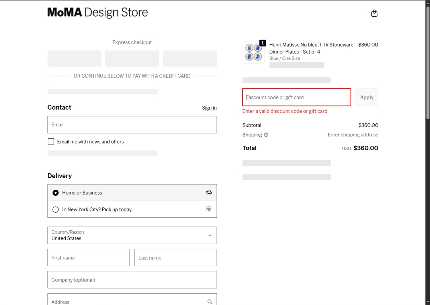Focus the Discount code or gift card field
The height and width of the screenshot is (305, 430).
pos(297,97)
